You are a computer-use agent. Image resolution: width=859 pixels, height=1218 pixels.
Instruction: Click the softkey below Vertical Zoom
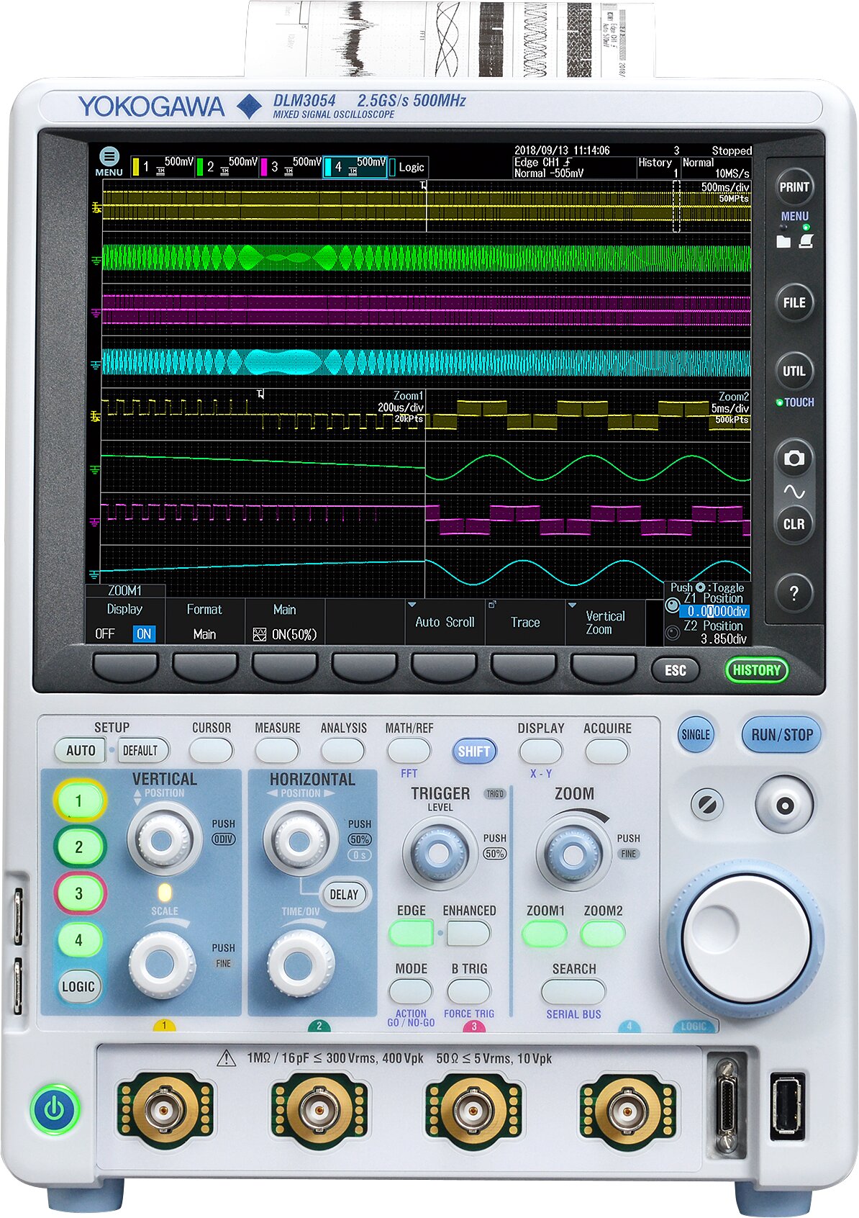(x=604, y=667)
